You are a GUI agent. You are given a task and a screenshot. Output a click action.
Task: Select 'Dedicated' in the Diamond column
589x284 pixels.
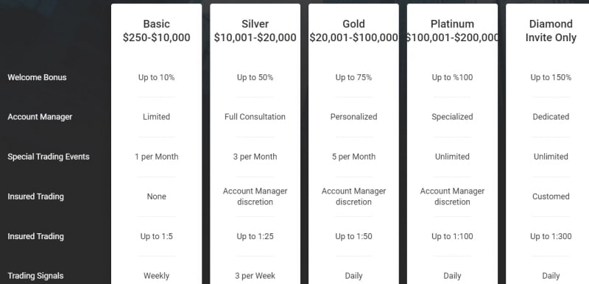pyautogui.click(x=551, y=117)
